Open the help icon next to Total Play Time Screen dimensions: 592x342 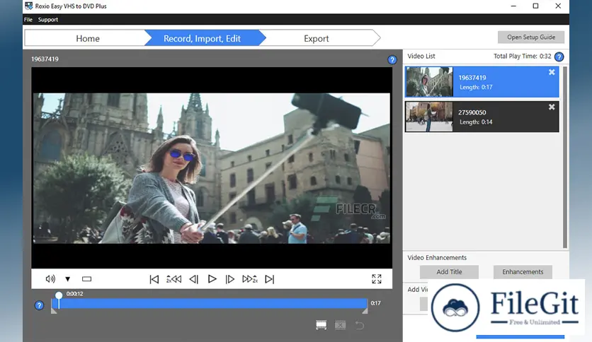click(559, 57)
